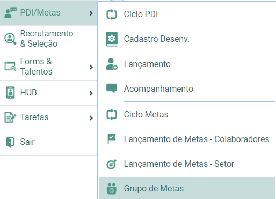This screenshot has height=199, width=276.
Task: Expand PDI/Metas submenu chevron
Action: point(91,13)
